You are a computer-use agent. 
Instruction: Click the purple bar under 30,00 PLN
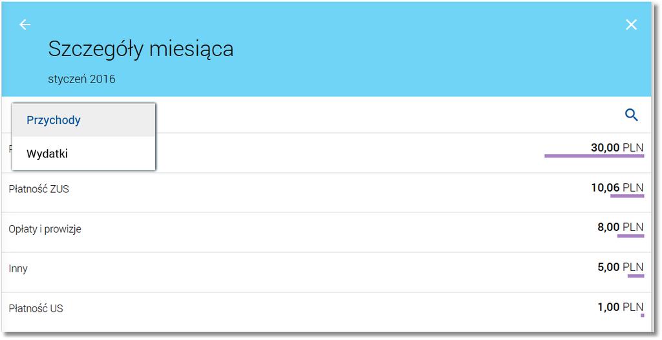click(594, 156)
